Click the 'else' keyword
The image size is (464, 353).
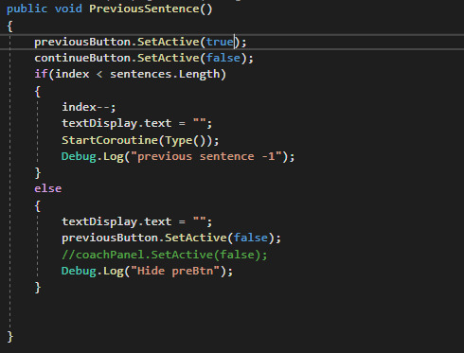48,188
